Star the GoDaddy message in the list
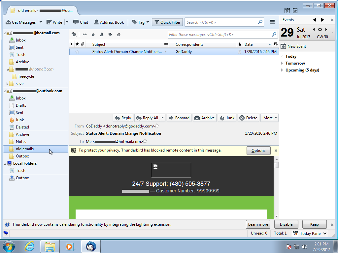This screenshot has height=253, width=338. click(x=77, y=52)
